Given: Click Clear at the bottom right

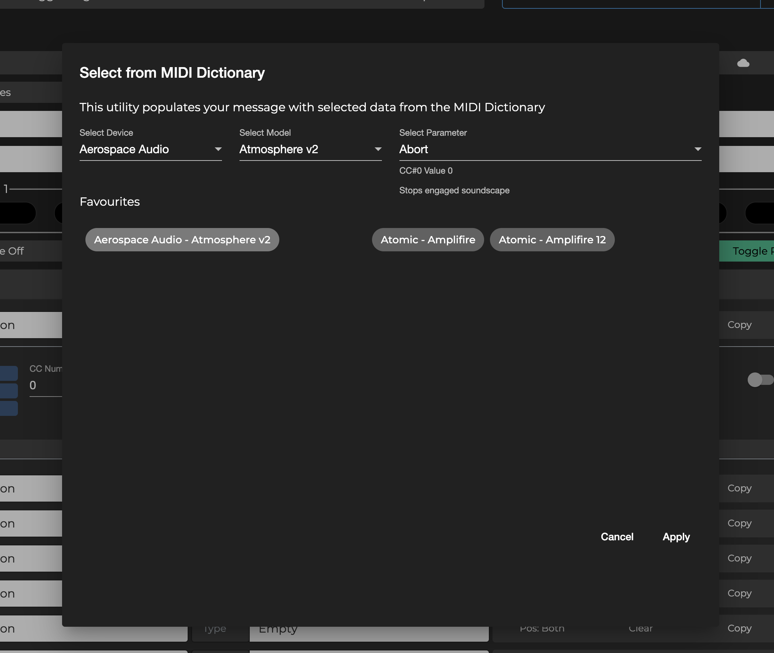Looking at the screenshot, I should click(x=641, y=628).
